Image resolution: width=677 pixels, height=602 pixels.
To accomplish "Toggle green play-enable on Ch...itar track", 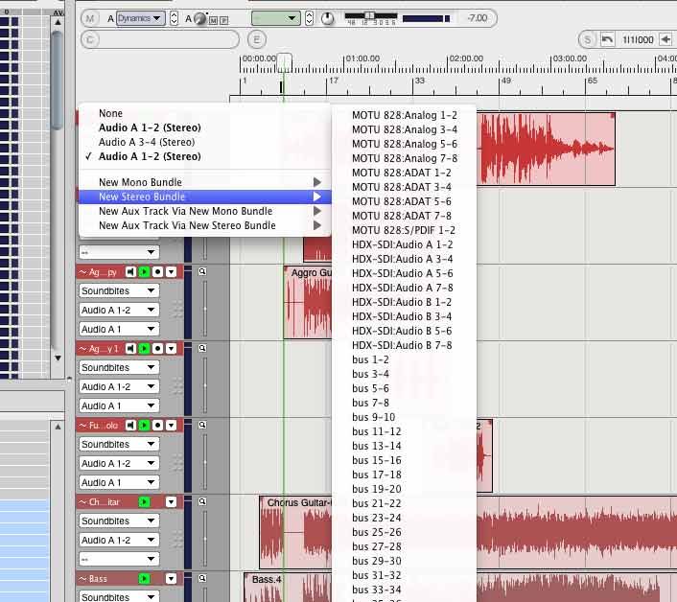I will [144, 502].
